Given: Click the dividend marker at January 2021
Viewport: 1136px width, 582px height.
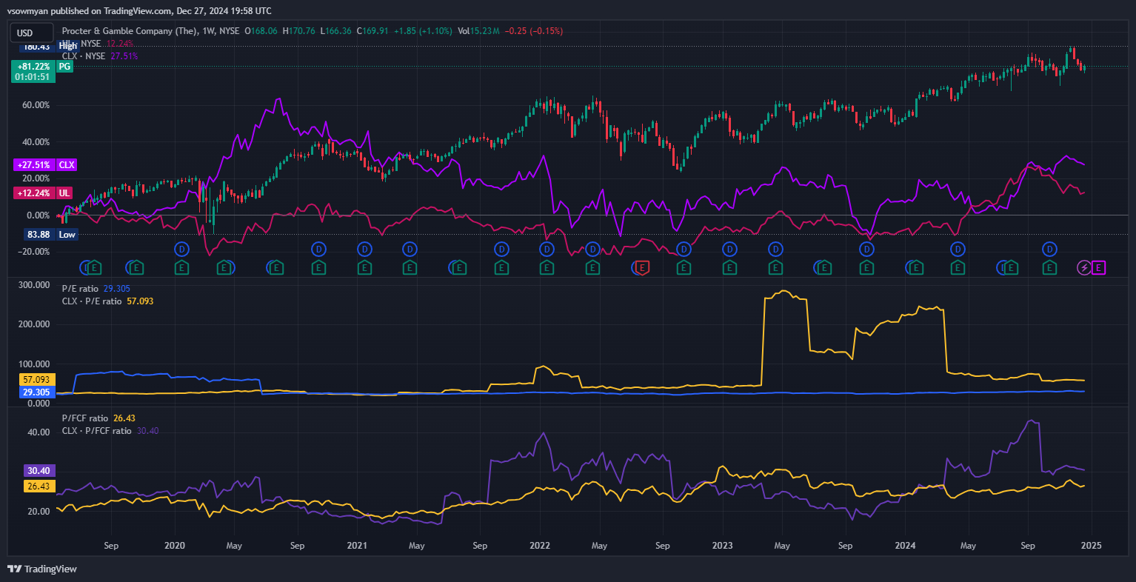Looking at the screenshot, I should 364,249.
